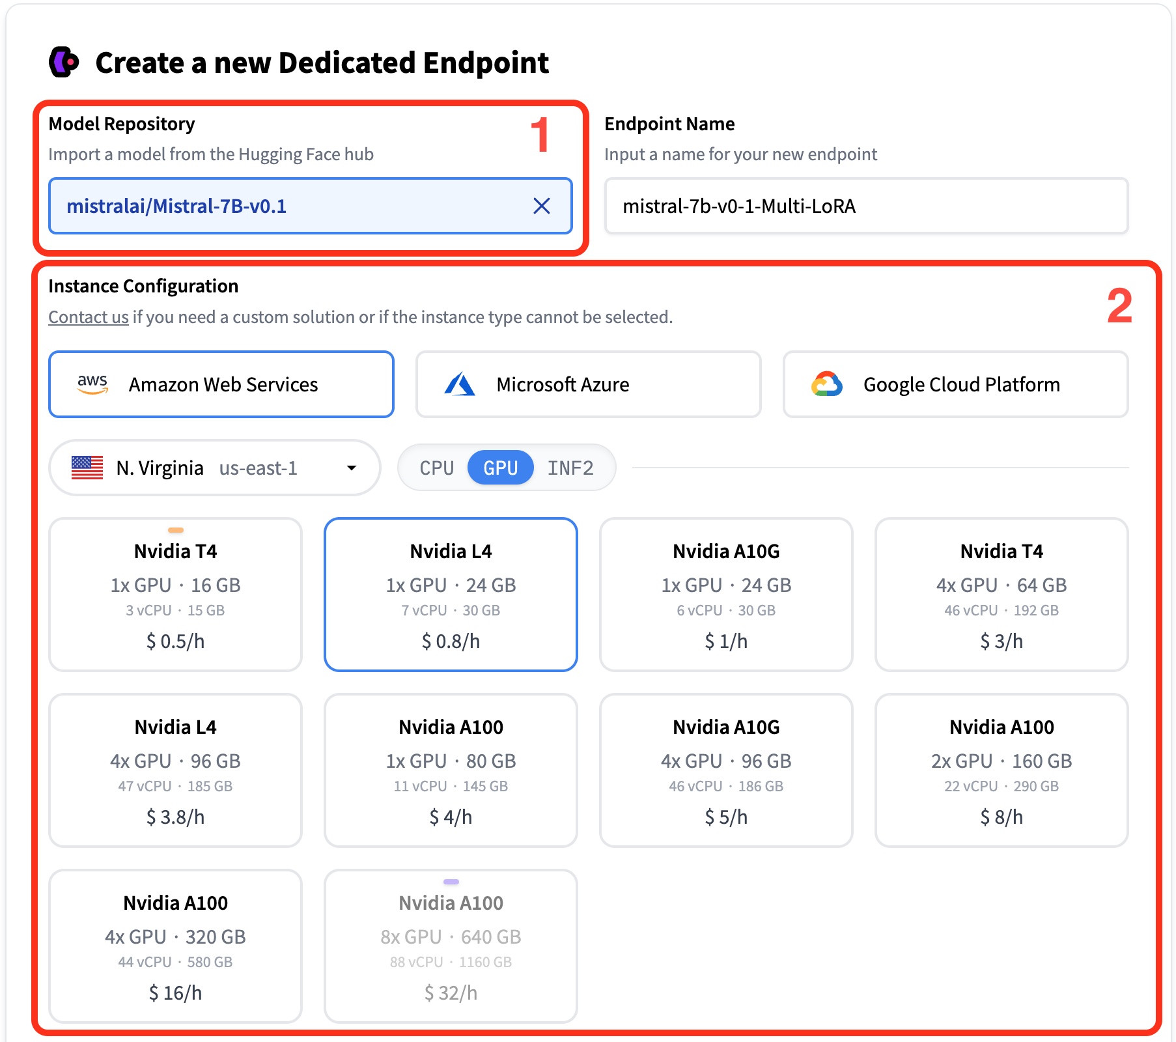Screen dimensions: 1176x1042
Task: Pick the Nvidia A100 1x GPU 80 GB card
Action: pyautogui.click(x=451, y=770)
